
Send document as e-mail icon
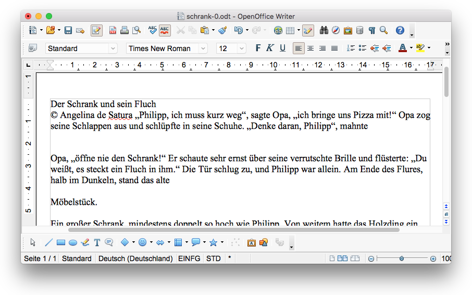click(x=80, y=30)
